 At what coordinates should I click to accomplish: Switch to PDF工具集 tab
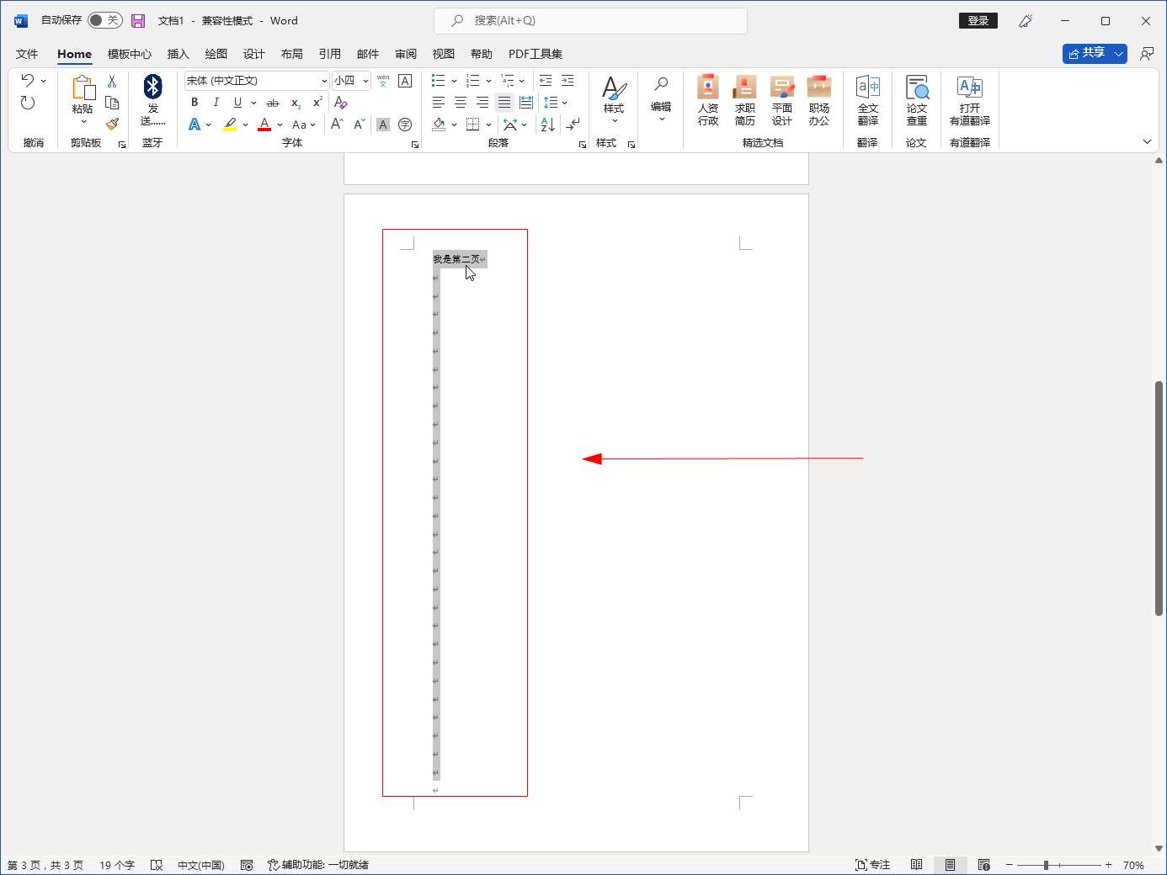point(535,54)
